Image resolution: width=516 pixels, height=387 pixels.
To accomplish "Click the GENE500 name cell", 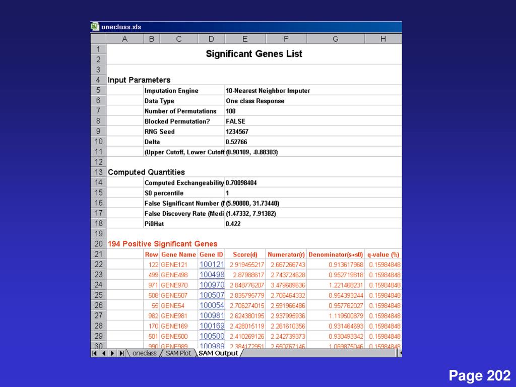I will click(x=179, y=336).
